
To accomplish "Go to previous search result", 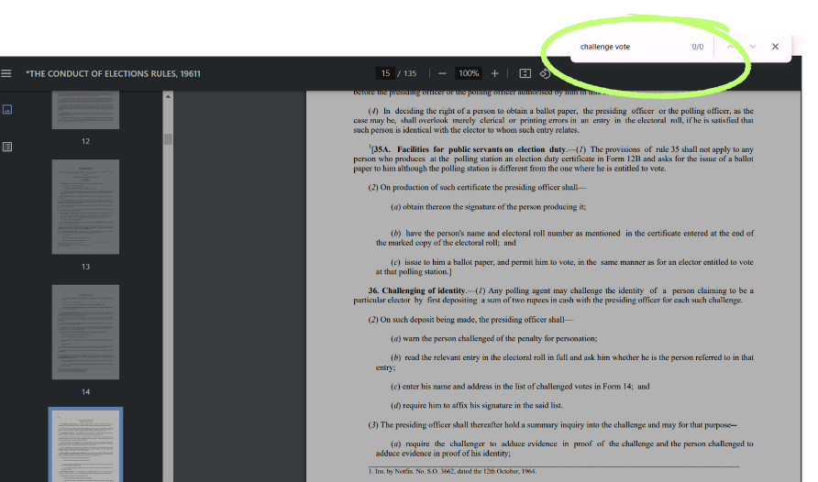I will 730,47.
